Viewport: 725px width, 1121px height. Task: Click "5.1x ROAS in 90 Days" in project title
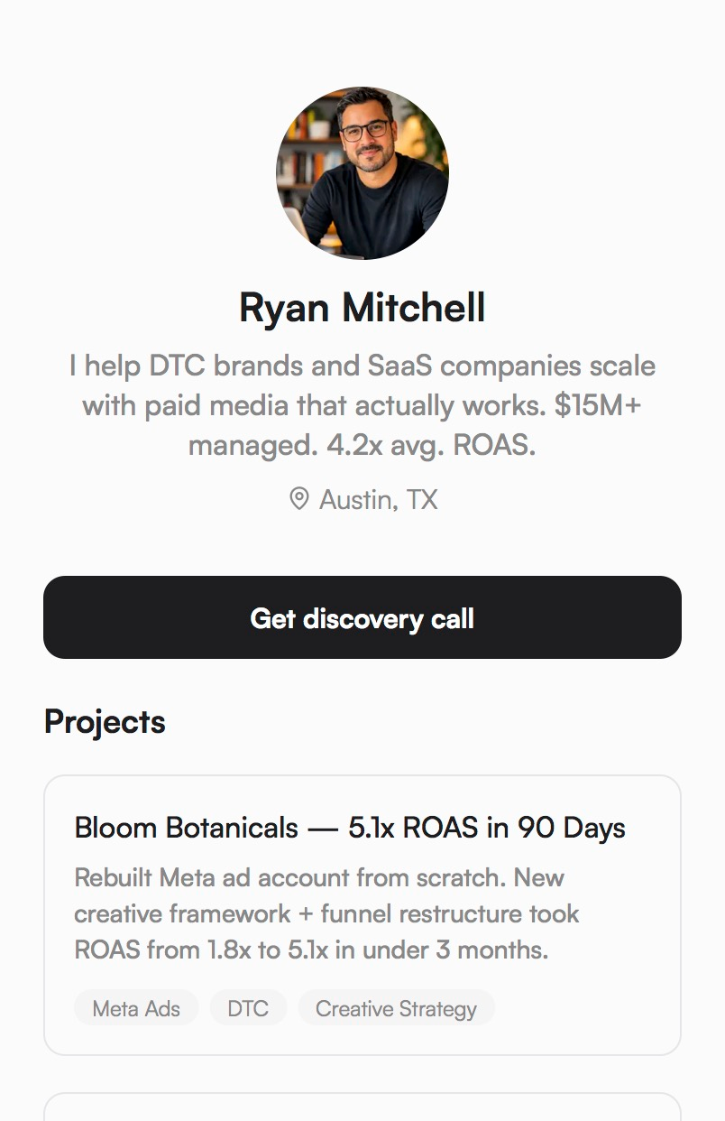point(487,828)
